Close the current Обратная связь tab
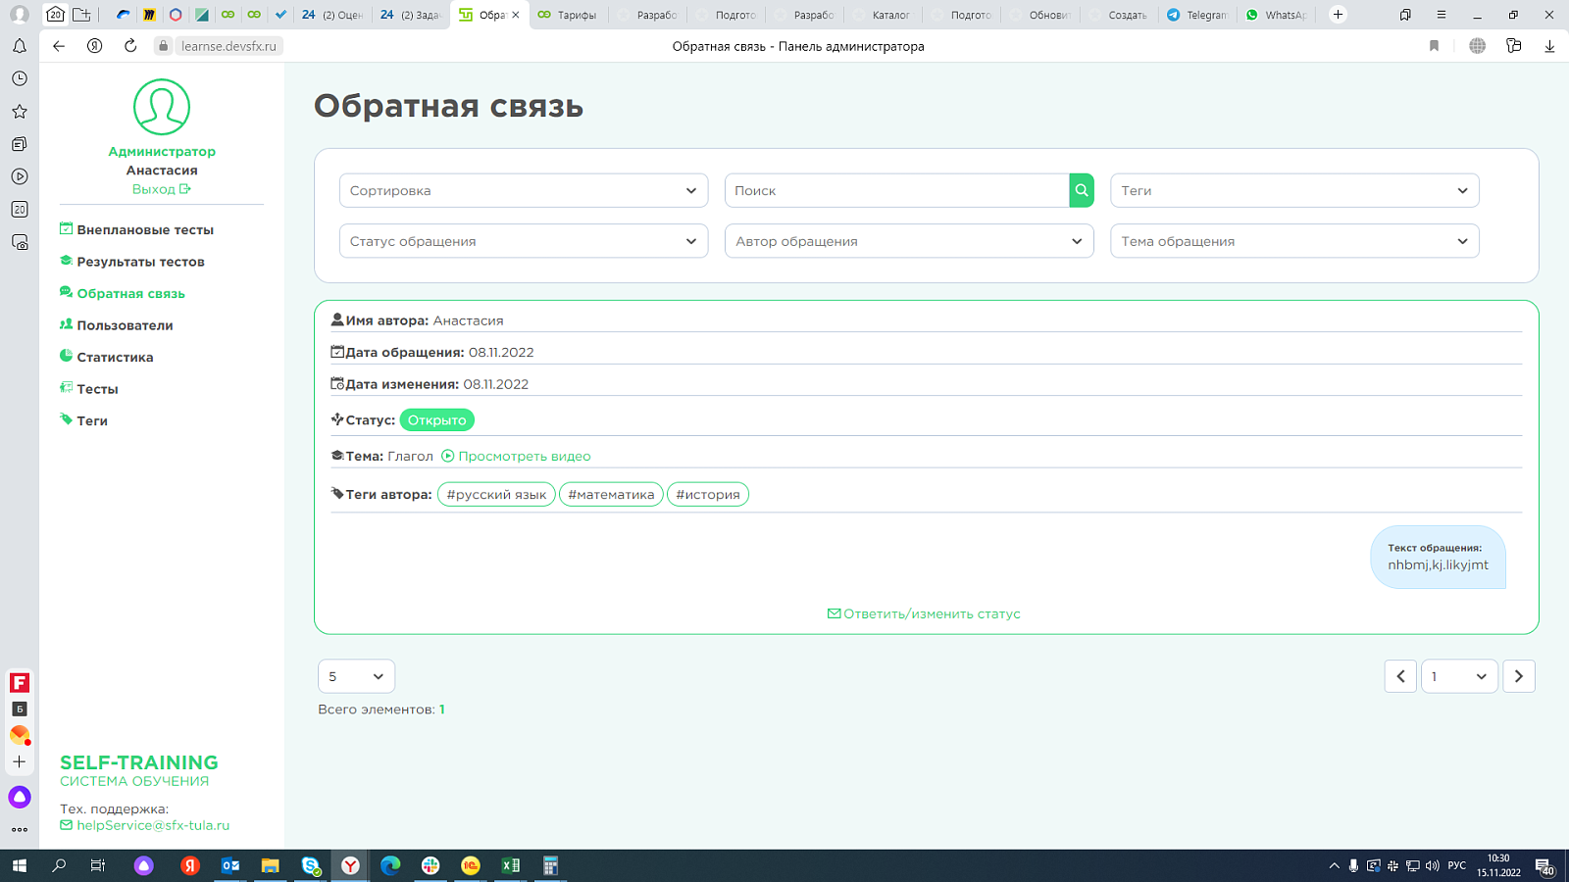1569x882 pixels. (x=516, y=15)
